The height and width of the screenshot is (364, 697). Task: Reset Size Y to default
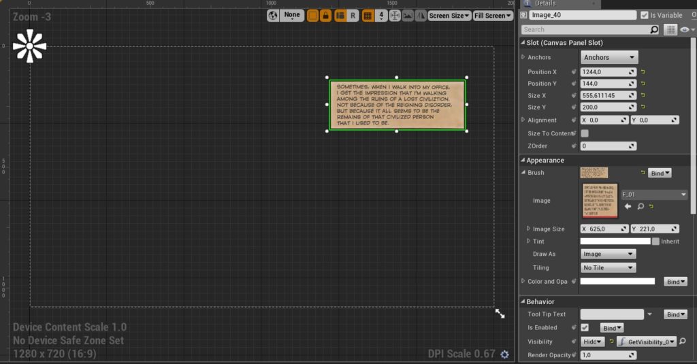643,107
